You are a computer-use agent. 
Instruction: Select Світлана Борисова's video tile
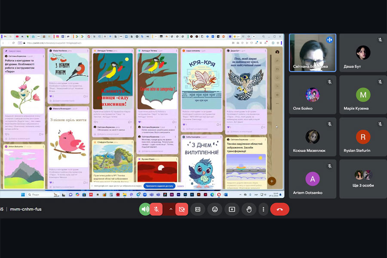tap(312, 52)
